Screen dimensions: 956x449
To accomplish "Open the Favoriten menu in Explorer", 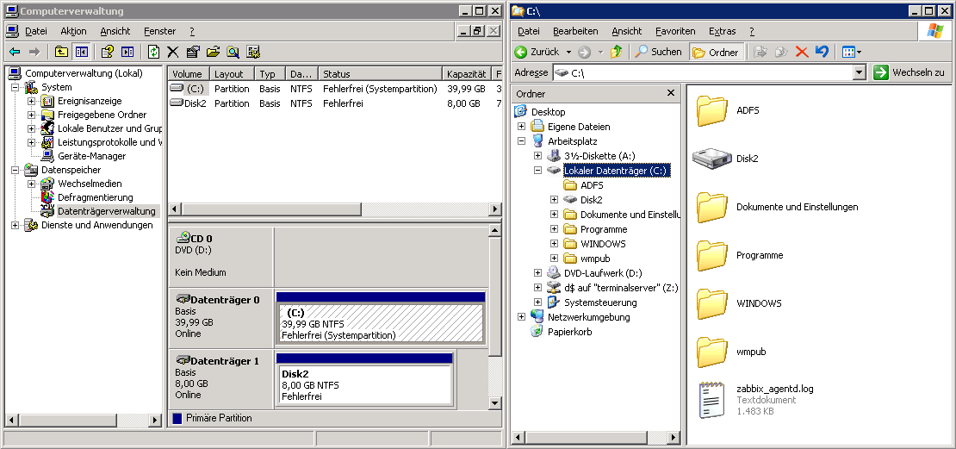I will click(675, 31).
